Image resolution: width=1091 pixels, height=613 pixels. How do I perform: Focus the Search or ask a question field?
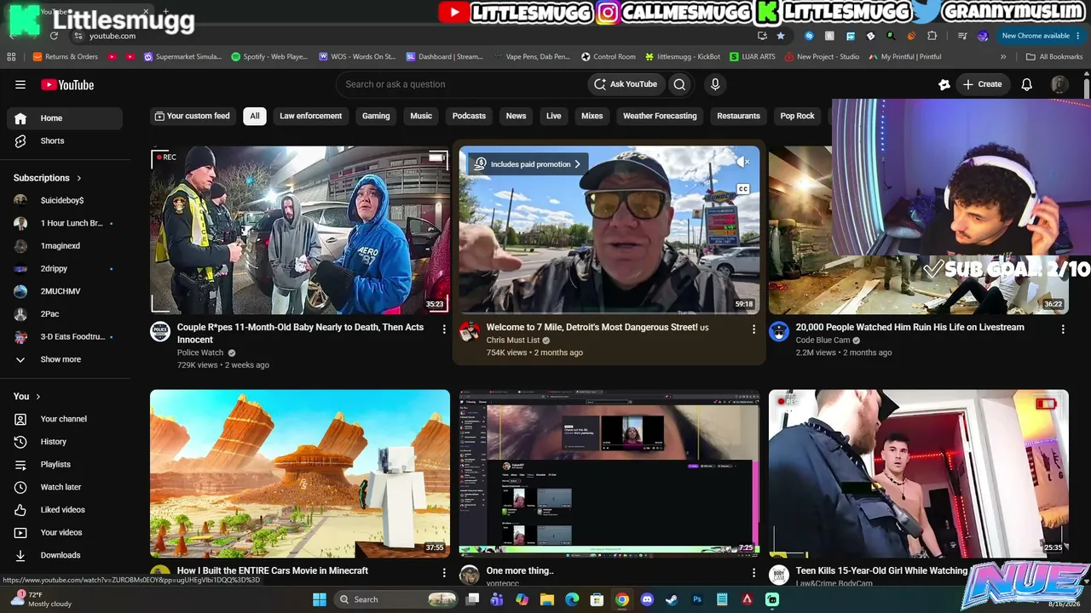pyautogui.click(x=463, y=84)
